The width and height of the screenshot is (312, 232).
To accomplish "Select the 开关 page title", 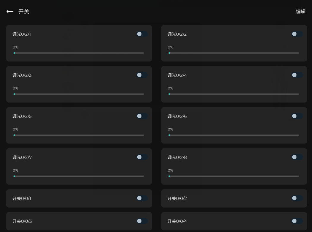I will [24, 12].
